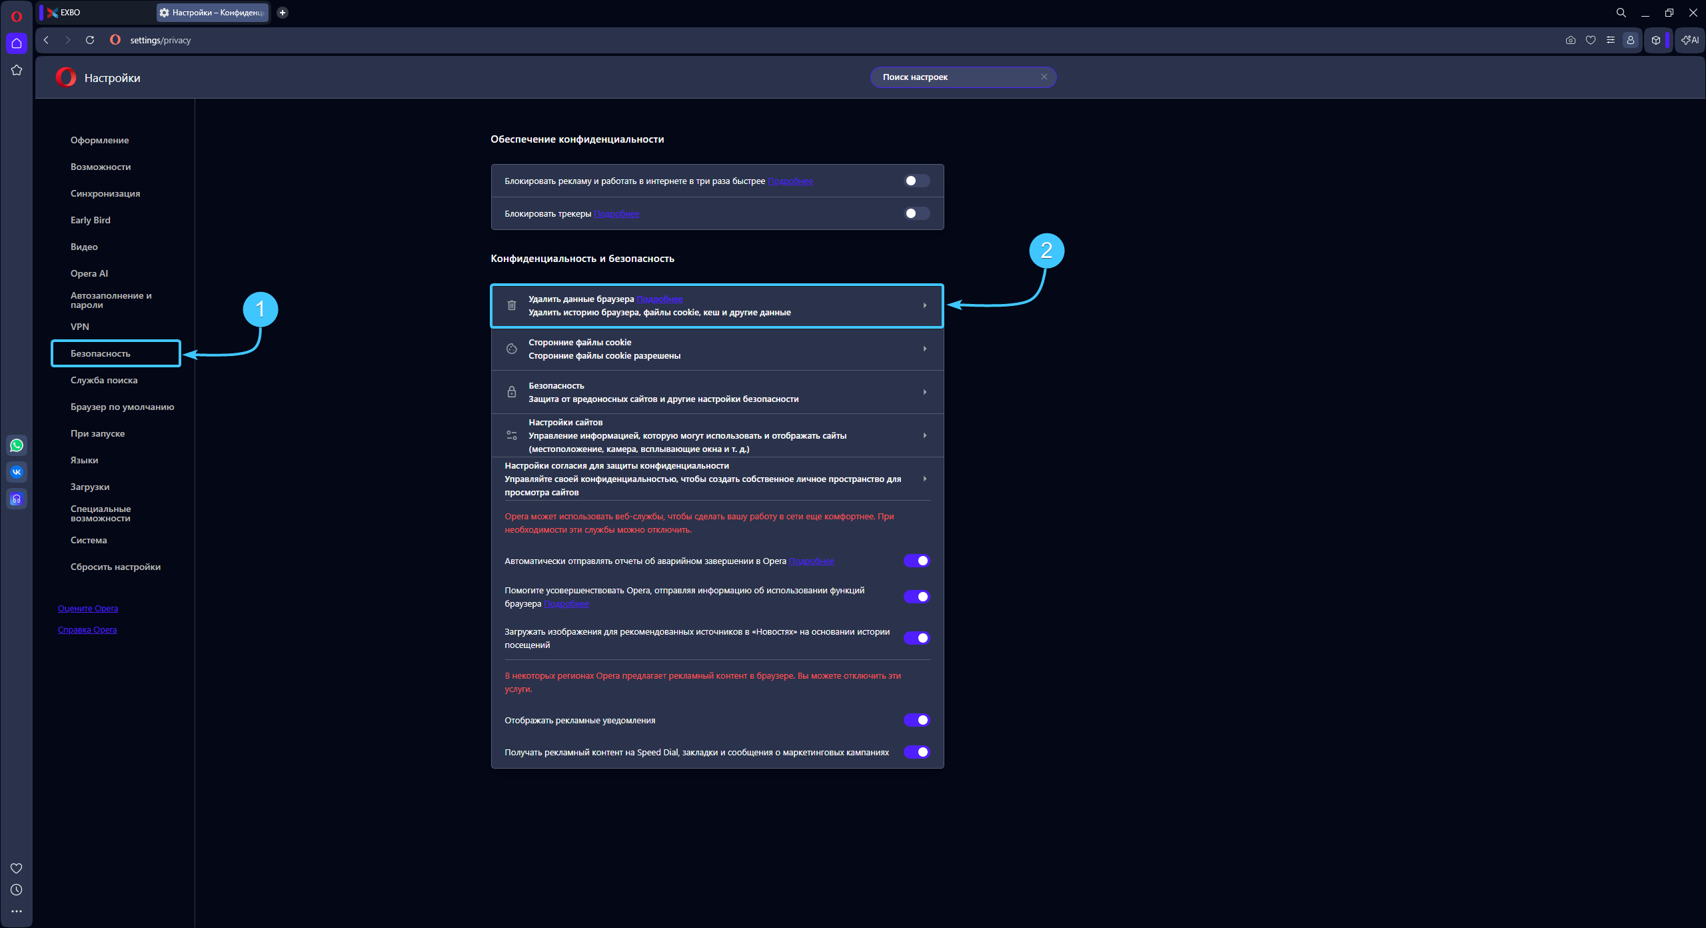Image resolution: width=1706 pixels, height=928 pixels.
Task: Select VPN in settings sidebar
Action: 80,327
